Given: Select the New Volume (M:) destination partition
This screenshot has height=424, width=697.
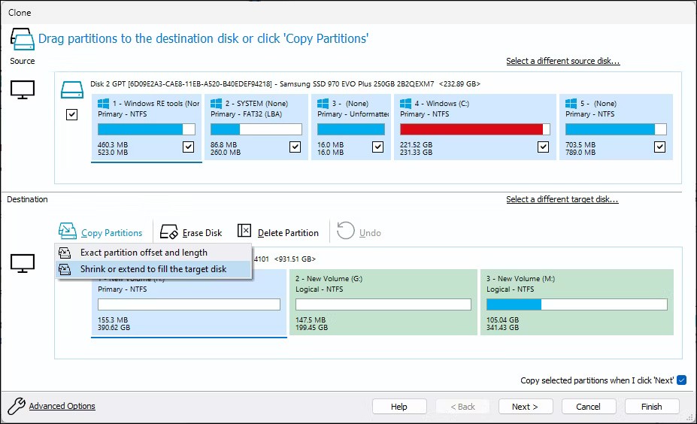Looking at the screenshot, I should 576,302.
